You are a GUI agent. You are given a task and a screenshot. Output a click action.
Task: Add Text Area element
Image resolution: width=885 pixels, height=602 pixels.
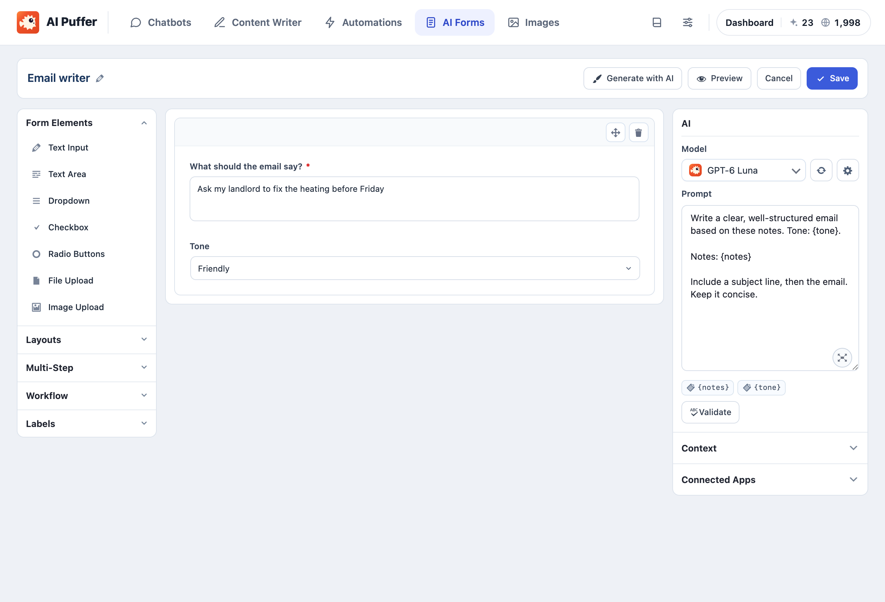pos(87,174)
